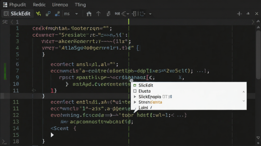Click the ms label in toolbar

(x=67, y=14)
